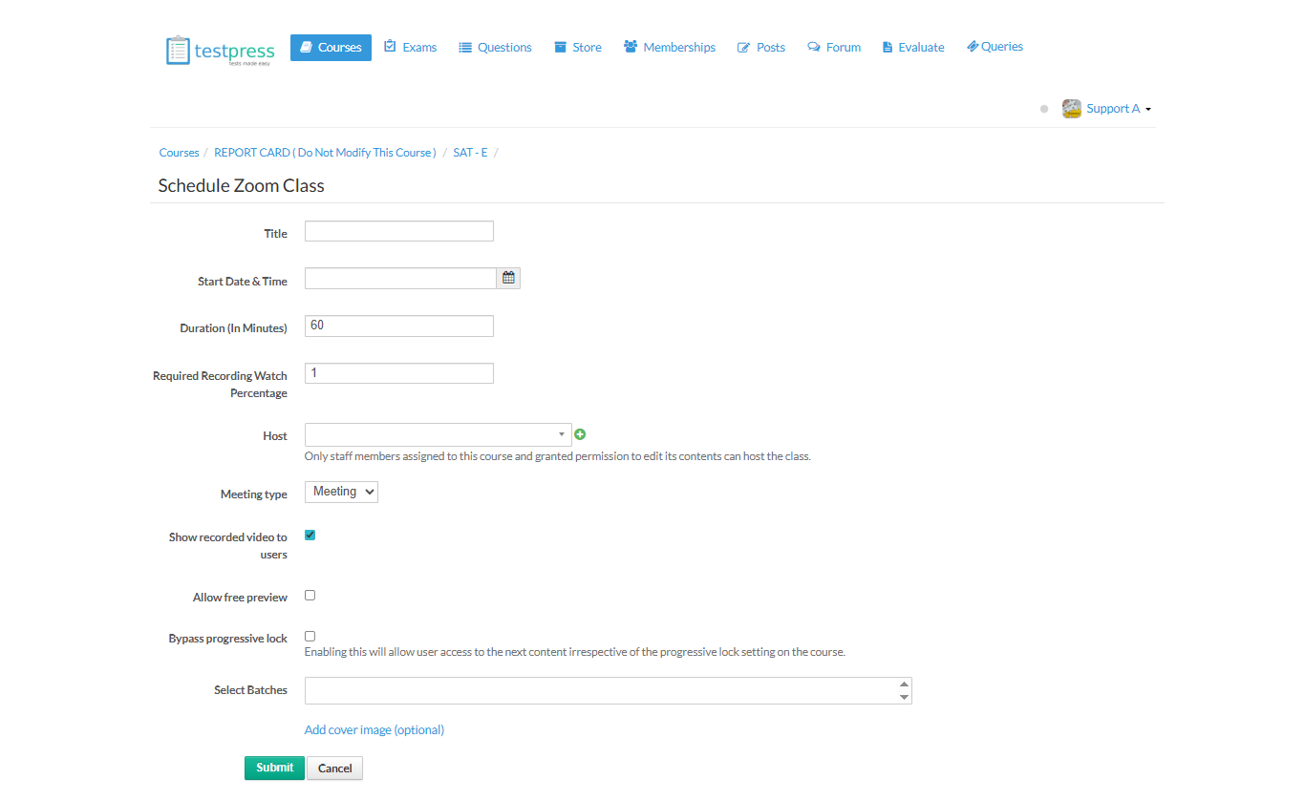Enable the Allow free preview checkbox

click(x=310, y=595)
